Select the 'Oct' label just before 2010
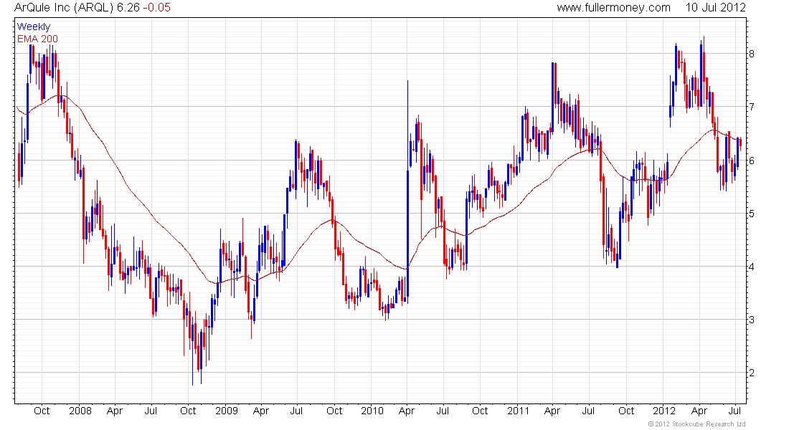 coord(334,411)
